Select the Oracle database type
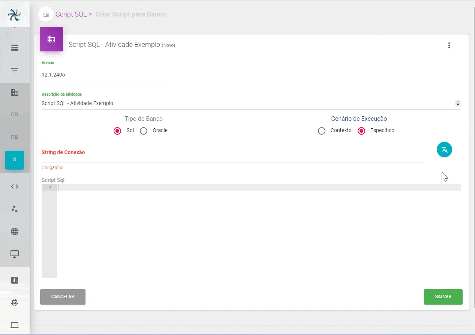Image resolution: width=475 pixels, height=335 pixels. tap(144, 131)
